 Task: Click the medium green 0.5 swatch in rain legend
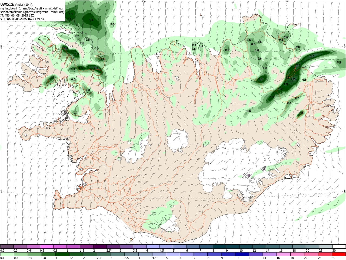coord(35,254)
